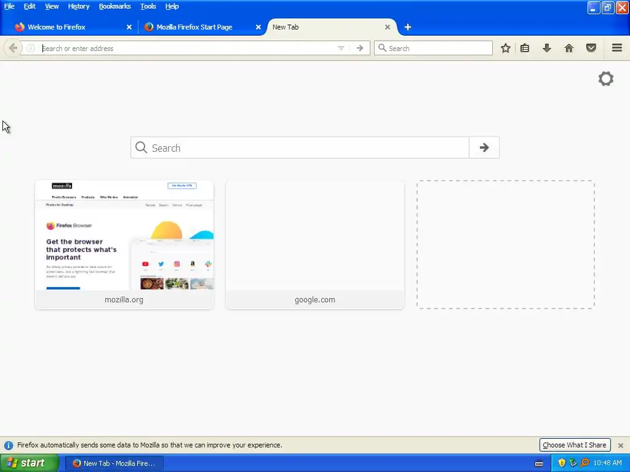This screenshot has height=472, width=630.
Task: Open the Tools menu
Action: [148, 6]
